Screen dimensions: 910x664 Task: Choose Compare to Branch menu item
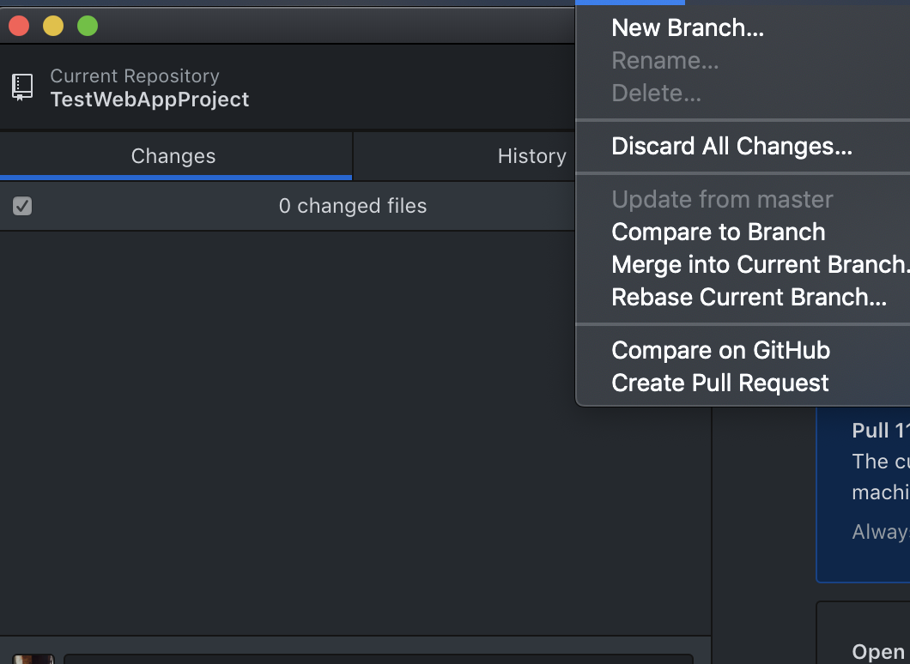[x=743, y=232]
